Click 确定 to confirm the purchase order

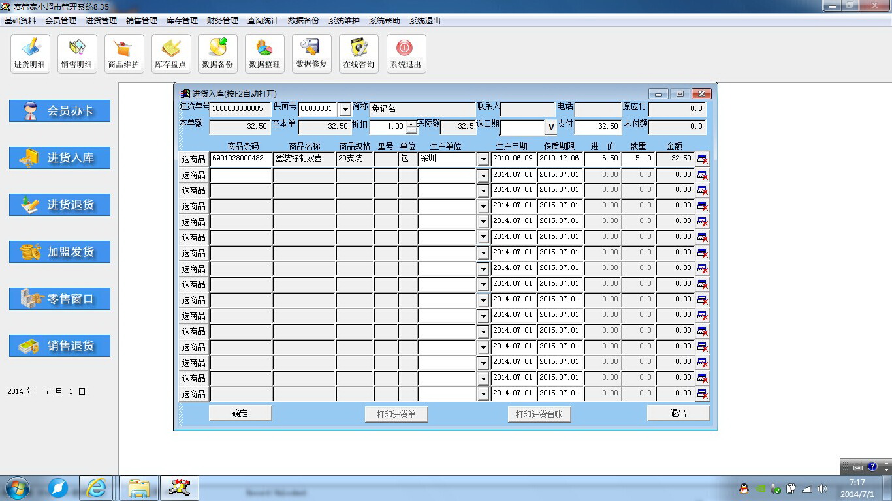click(x=240, y=413)
